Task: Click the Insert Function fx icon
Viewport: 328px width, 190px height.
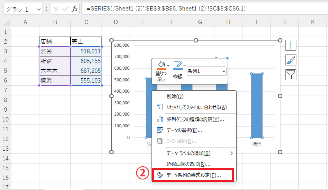Action: click(75, 9)
